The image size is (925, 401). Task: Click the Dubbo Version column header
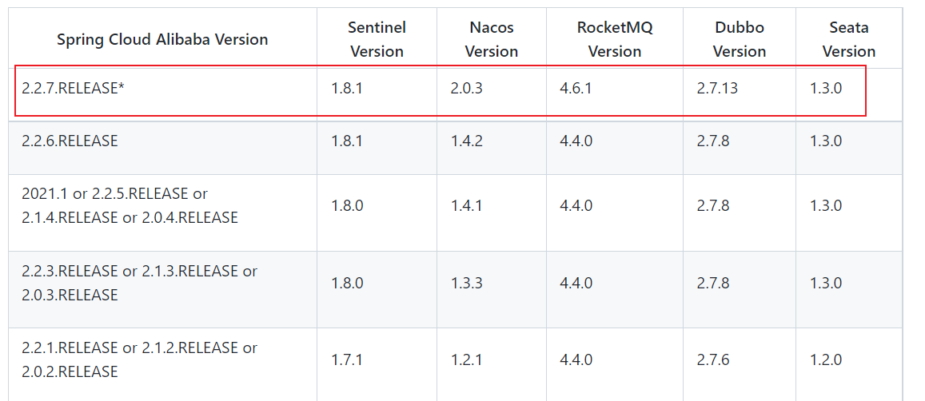(740, 39)
